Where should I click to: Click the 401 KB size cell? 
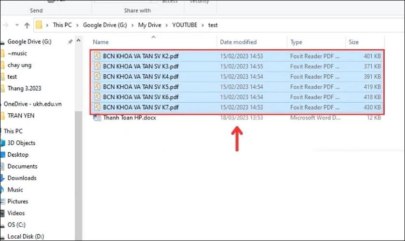tap(372, 56)
